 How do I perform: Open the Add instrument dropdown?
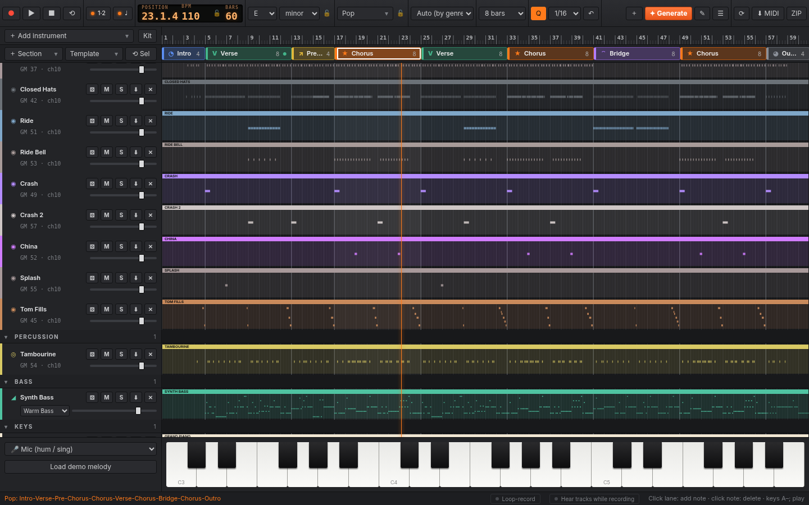tap(69, 35)
